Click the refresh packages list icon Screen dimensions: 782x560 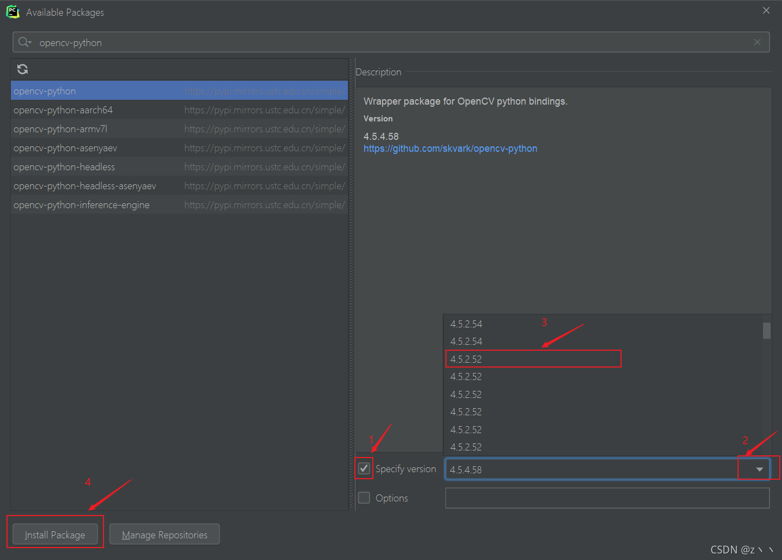point(22,69)
